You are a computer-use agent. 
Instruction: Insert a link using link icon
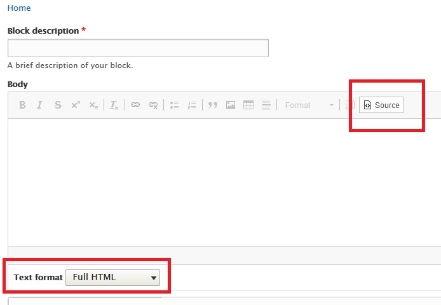click(x=135, y=105)
